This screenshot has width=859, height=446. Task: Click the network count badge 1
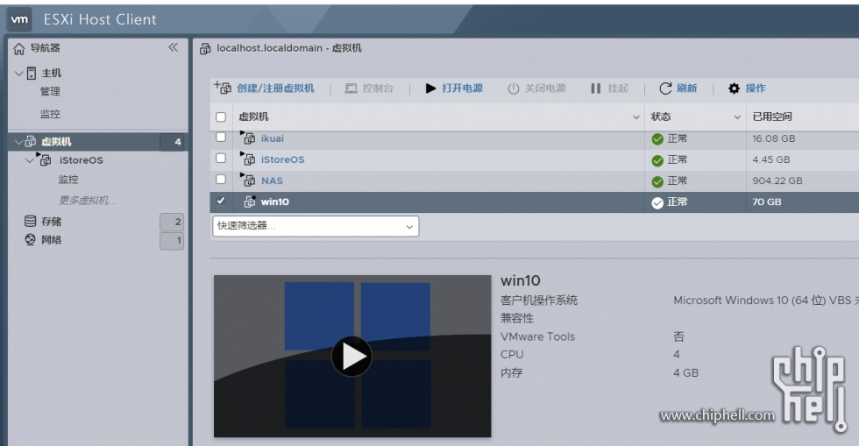[x=172, y=241]
